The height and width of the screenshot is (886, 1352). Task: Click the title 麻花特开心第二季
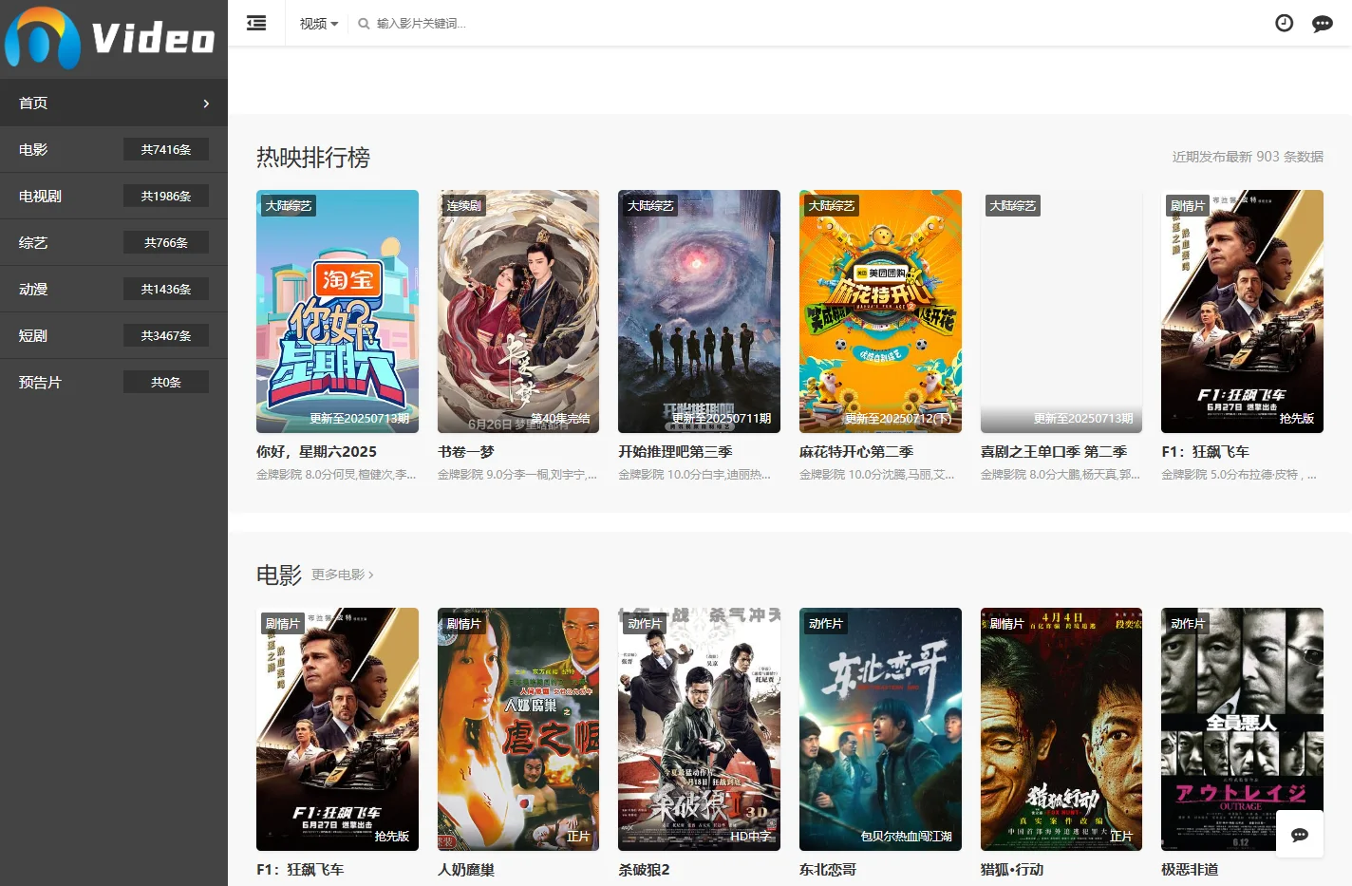[856, 452]
